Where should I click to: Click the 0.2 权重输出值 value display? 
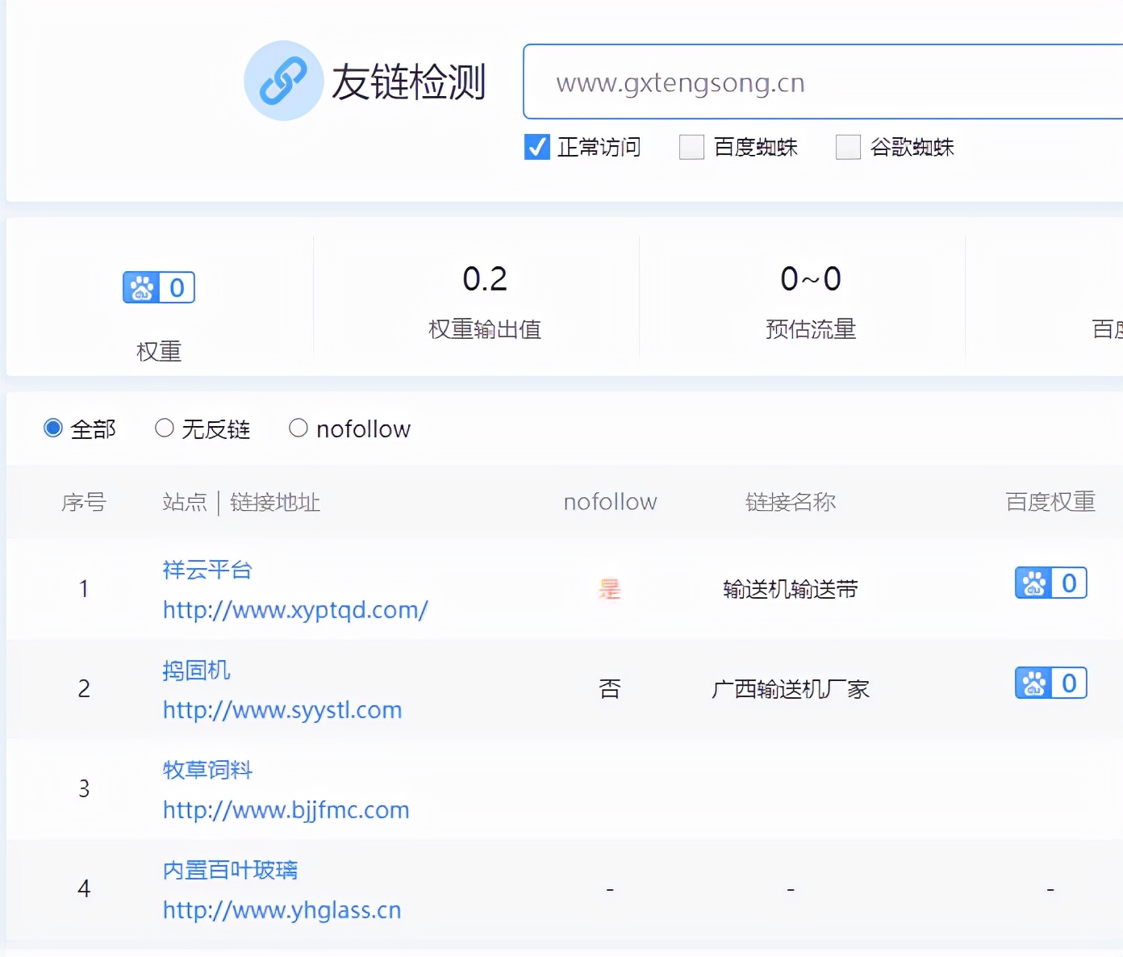(x=483, y=278)
